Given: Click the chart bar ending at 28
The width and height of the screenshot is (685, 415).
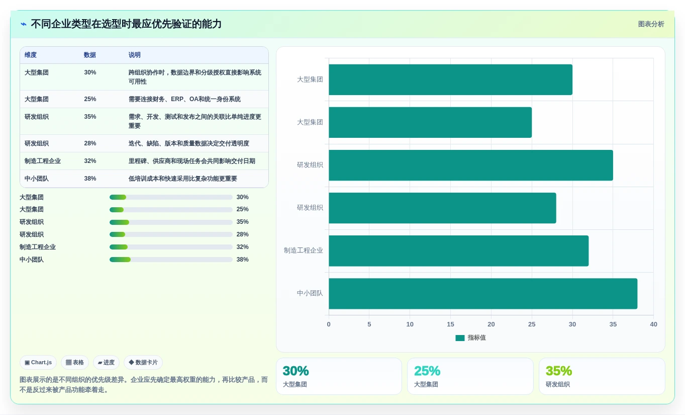Looking at the screenshot, I should tap(442, 208).
